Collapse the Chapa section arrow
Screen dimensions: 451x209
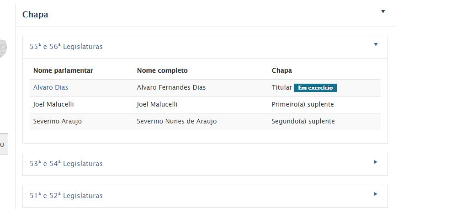[x=383, y=11]
